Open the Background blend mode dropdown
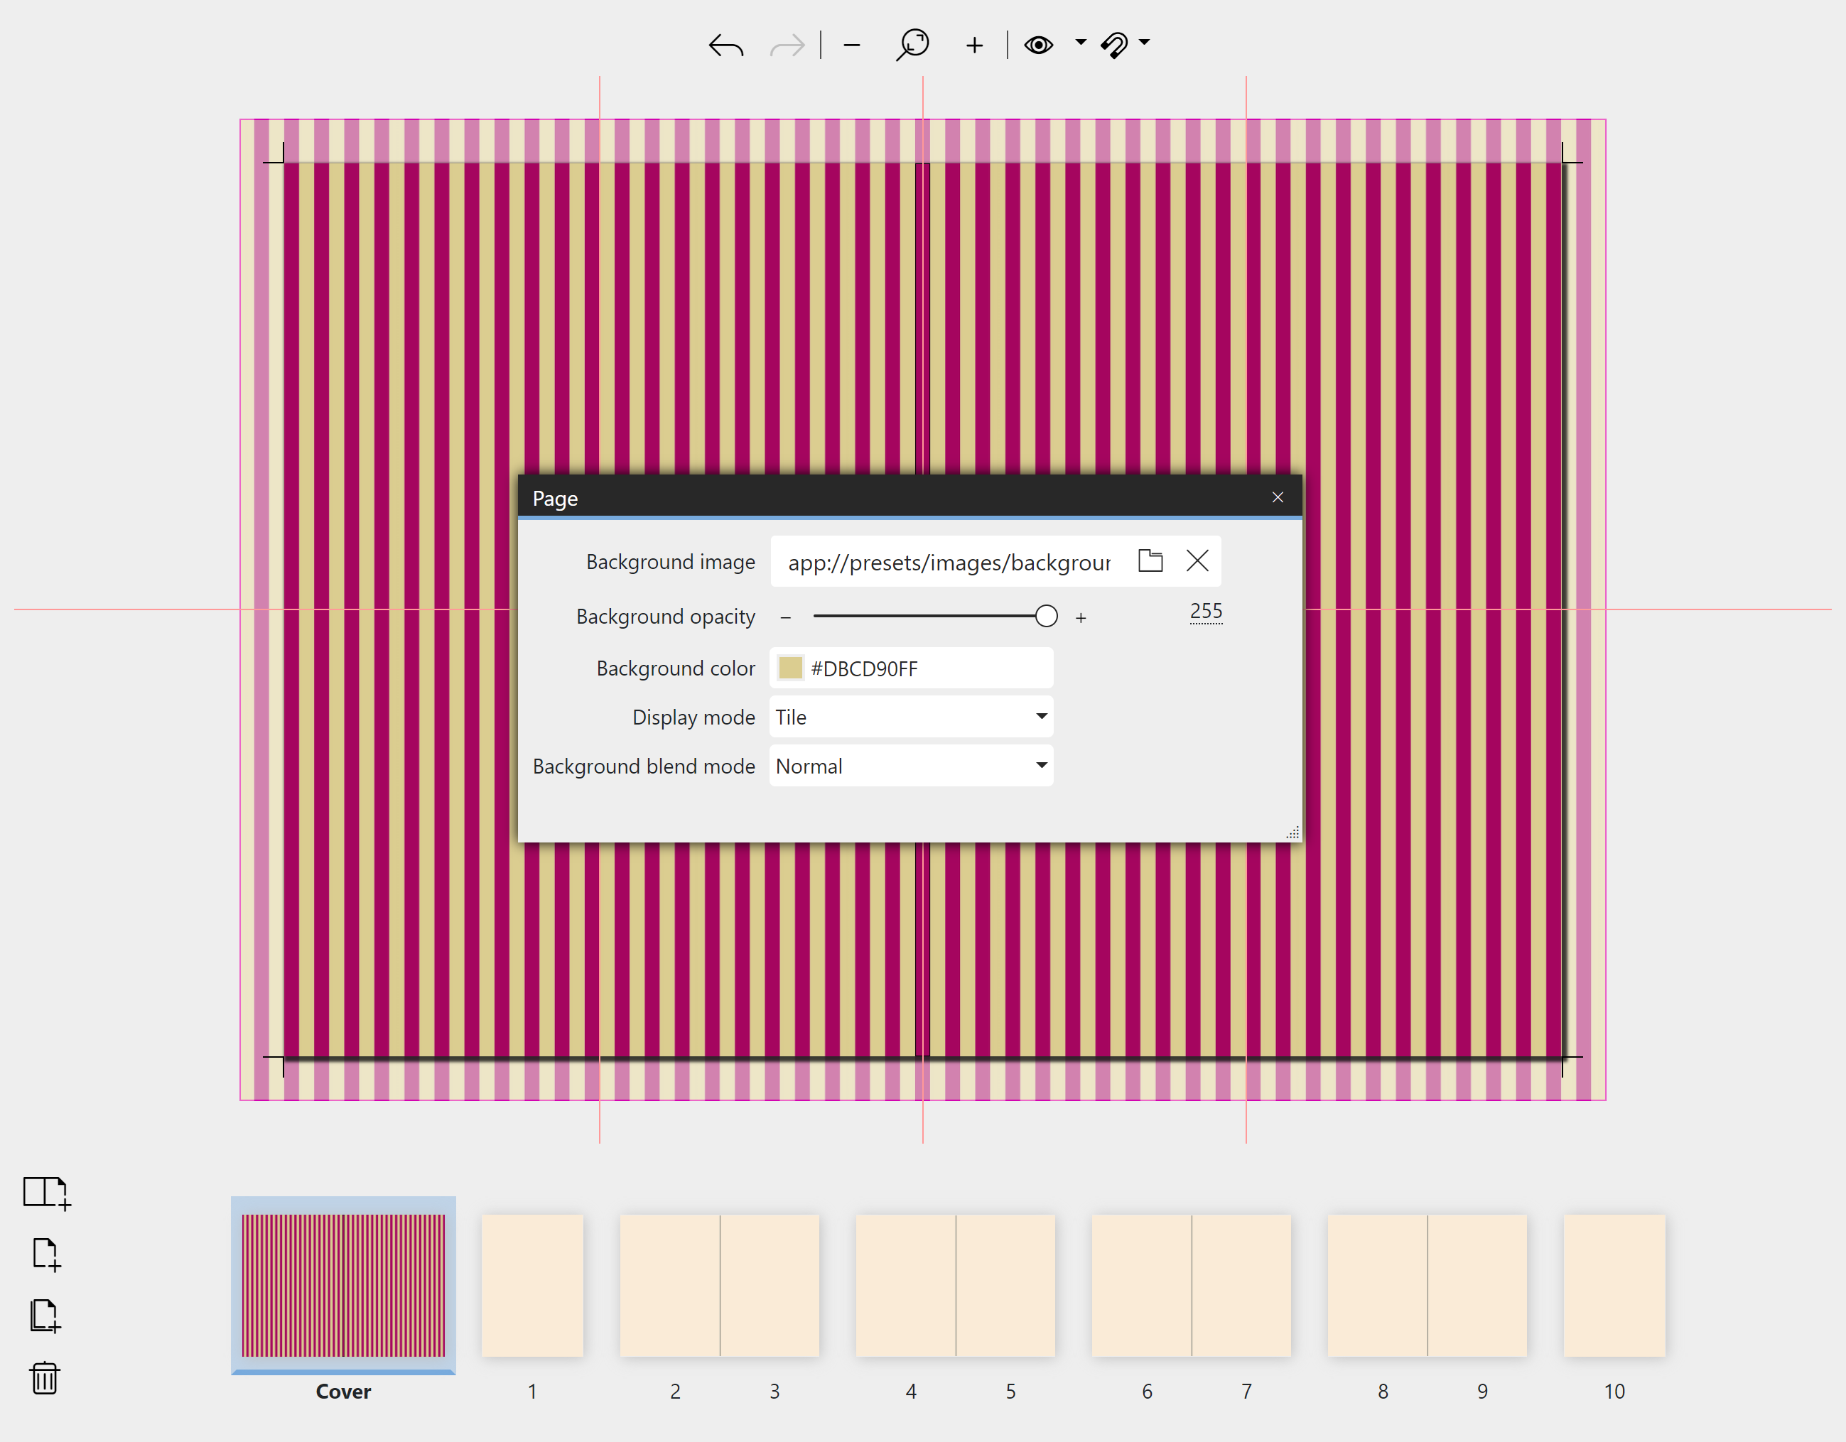 (911, 765)
